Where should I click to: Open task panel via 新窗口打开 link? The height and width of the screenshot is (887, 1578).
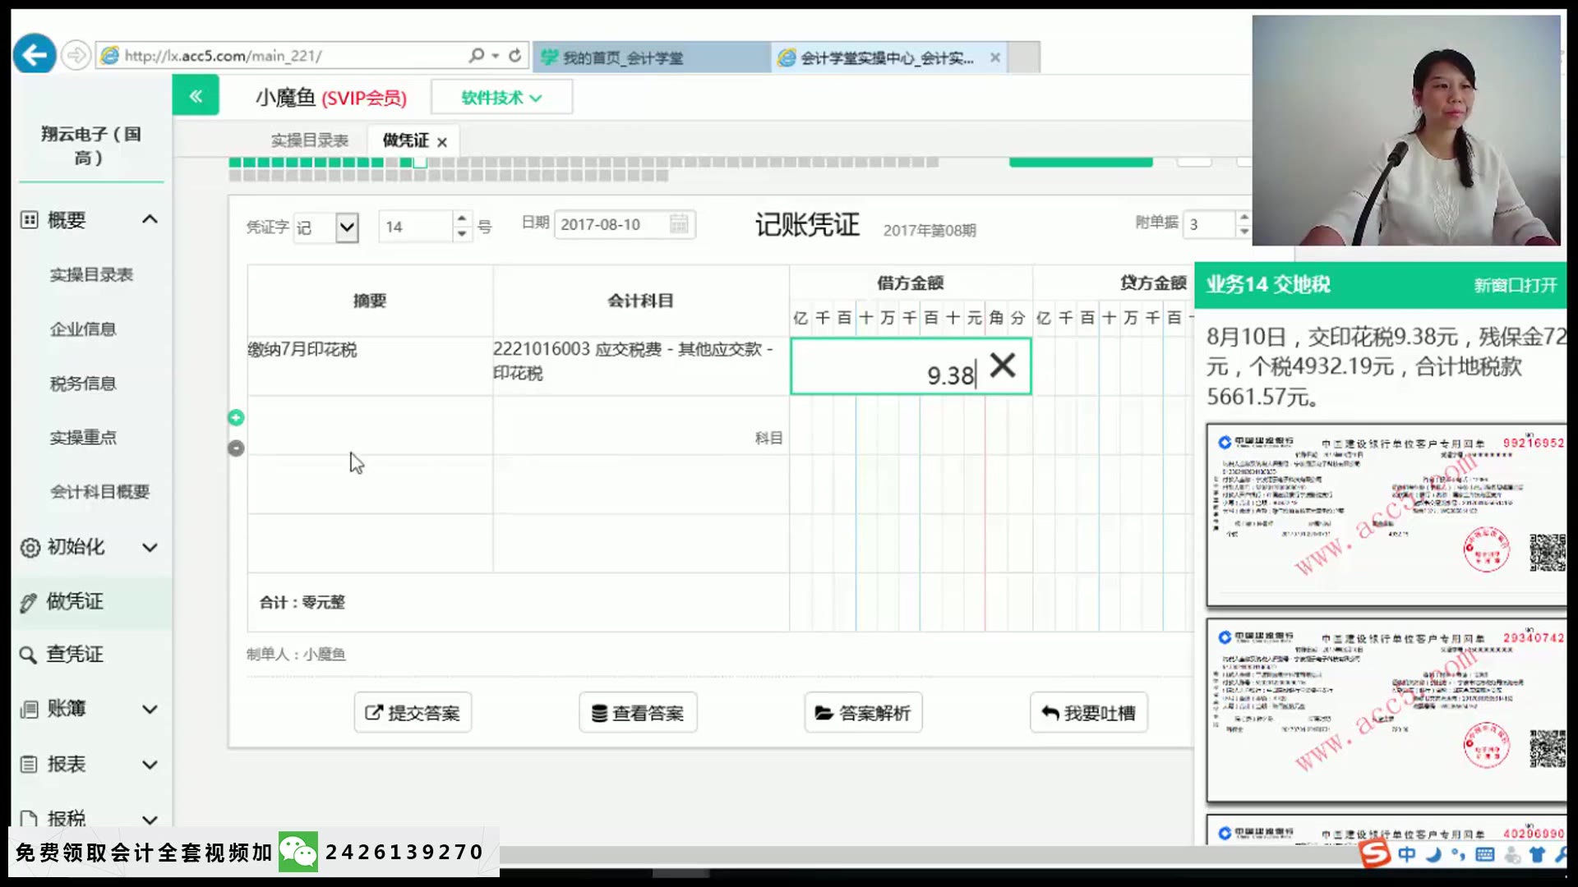pyautogui.click(x=1515, y=285)
